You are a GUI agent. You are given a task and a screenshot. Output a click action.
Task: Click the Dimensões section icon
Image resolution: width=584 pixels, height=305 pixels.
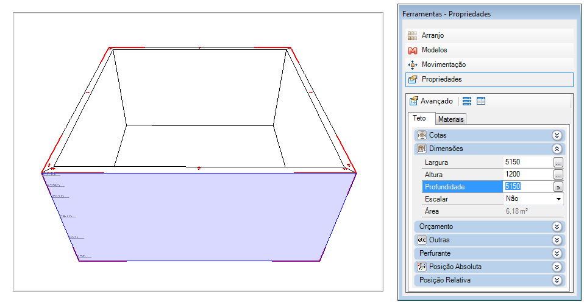pyautogui.click(x=421, y=149)
